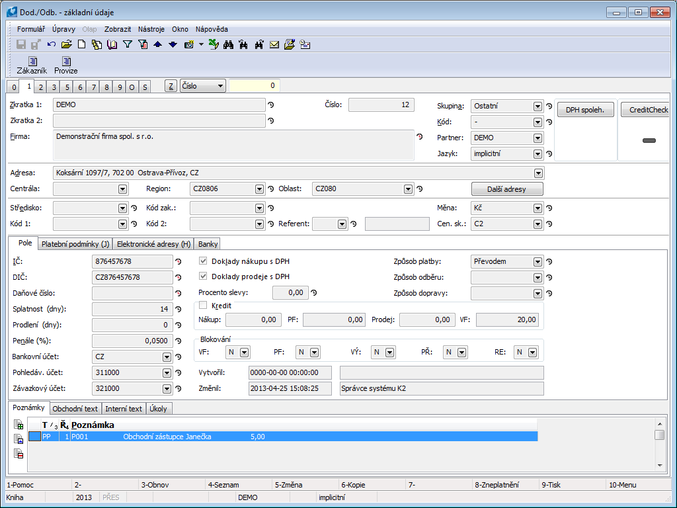Switch to Platební podmínky (J) tab

[75, 244]
